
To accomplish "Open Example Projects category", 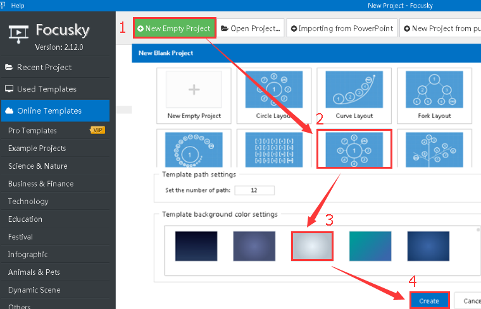I will tap(55, 148).
